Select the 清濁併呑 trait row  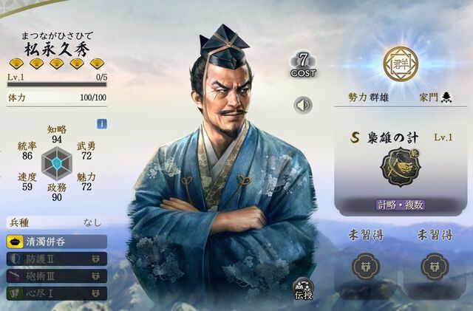click(57, 242)
